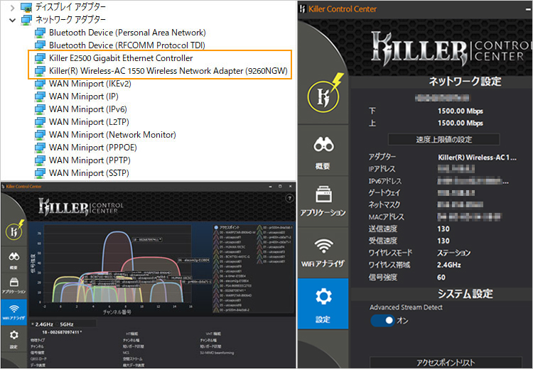Image resolution: width=533 pixels, height=369 pixels.
Task: Select the ネットワーク アダプター category icon
Action: (x=26, y=20)
